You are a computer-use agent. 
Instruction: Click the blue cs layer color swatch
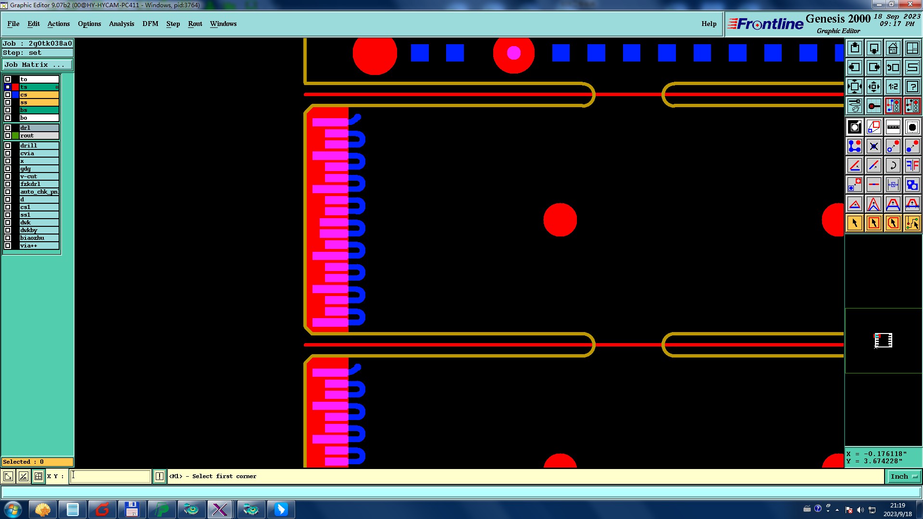15,95
